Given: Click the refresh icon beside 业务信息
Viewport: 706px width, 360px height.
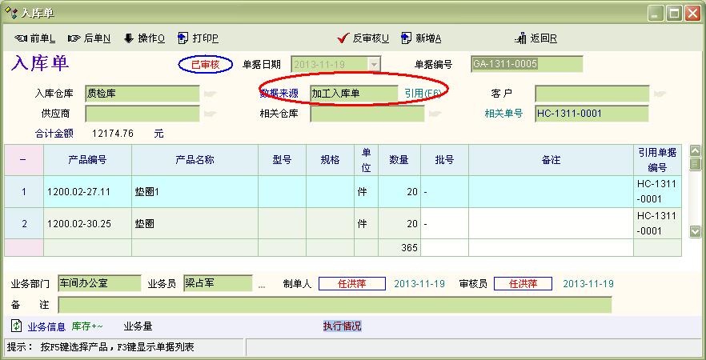Looking at the screenshot, I should [16, 326].
